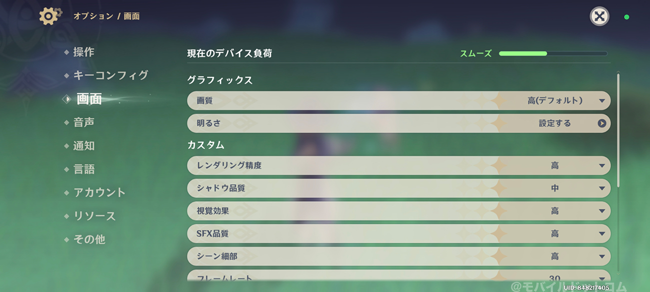Open the 言語 language tab
The height and width of the screenshot is (292, 650).
click(83, 169)
